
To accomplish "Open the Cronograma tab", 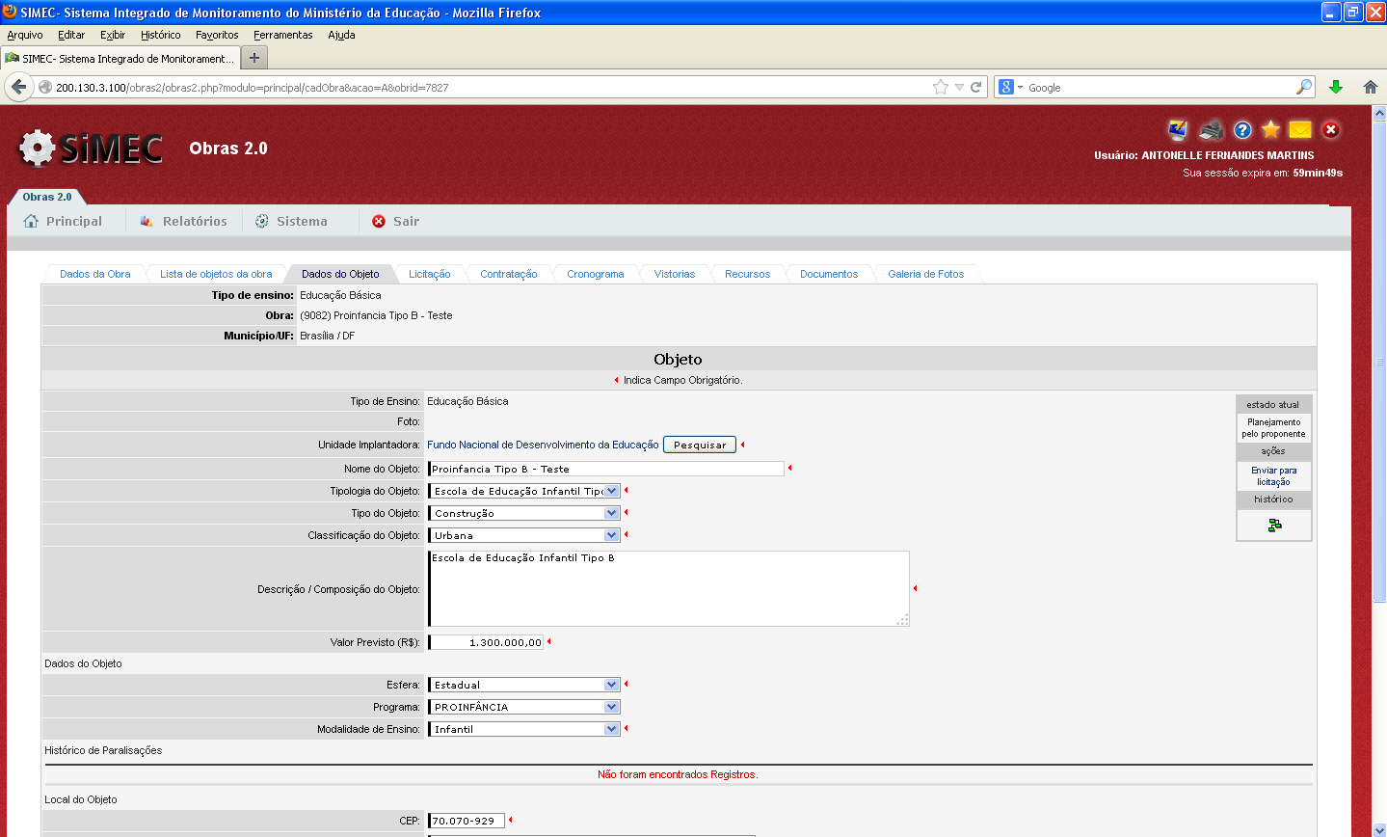I will point(596,274).
